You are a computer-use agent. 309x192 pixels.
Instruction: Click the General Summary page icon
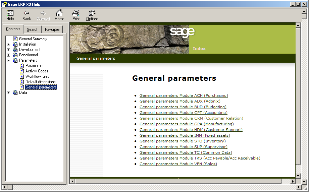[x=15, y=39]
